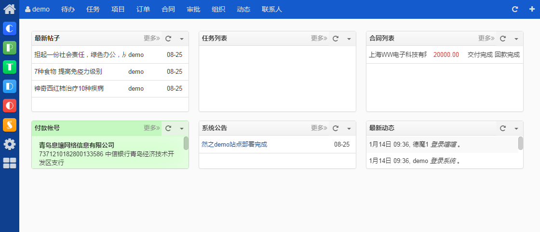Open the green T app icon
Viewport: 540px width, 232px height.
(x=10, y=67)
